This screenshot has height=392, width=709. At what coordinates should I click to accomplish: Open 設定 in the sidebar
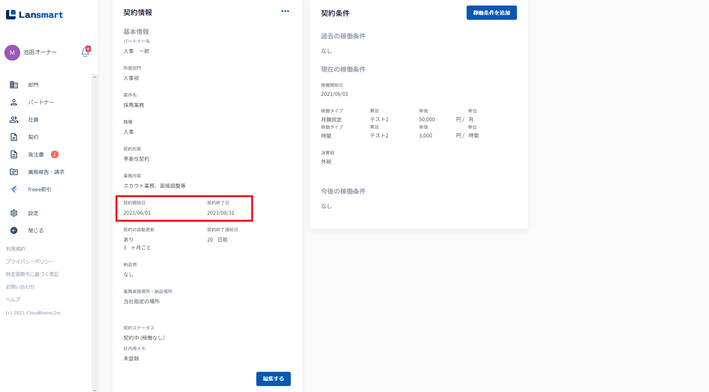(x=33, y=213)
